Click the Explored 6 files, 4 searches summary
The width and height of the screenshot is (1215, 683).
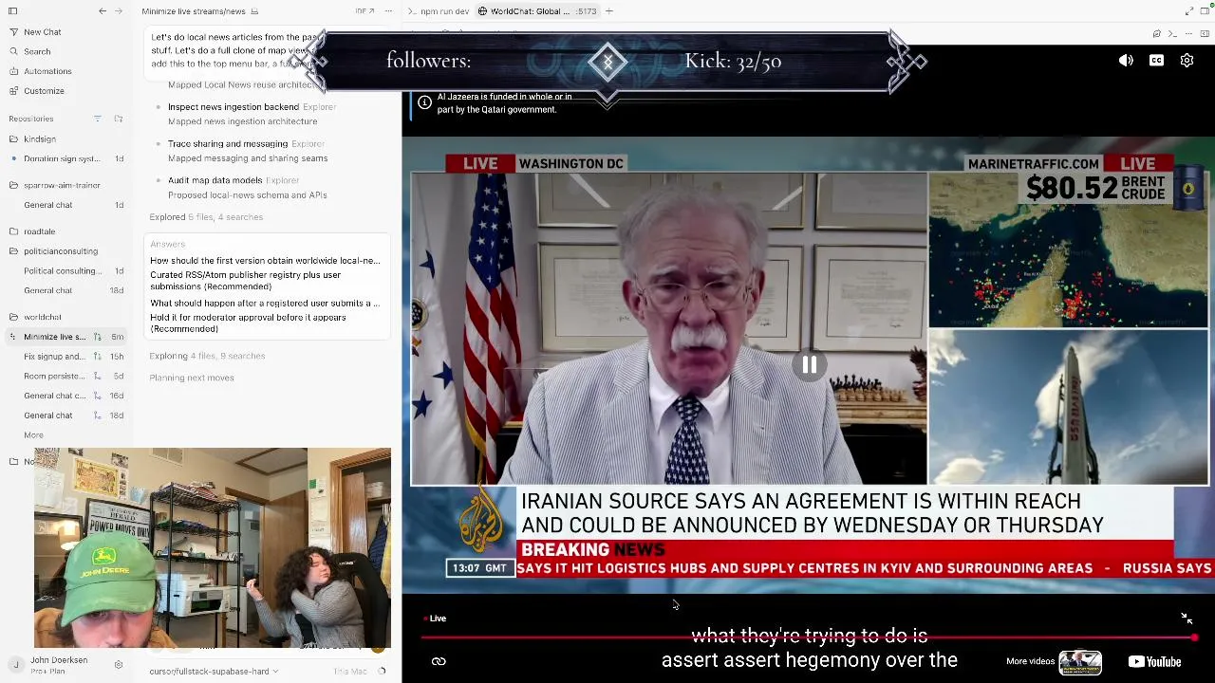(206, 217)
